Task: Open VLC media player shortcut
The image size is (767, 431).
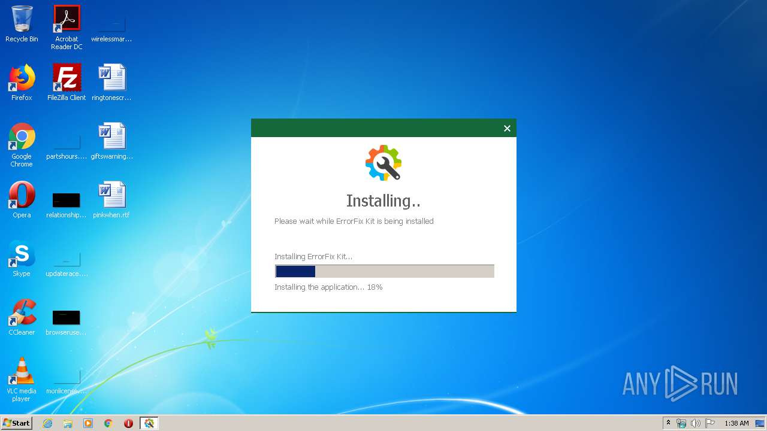Action: coord(22,380)
